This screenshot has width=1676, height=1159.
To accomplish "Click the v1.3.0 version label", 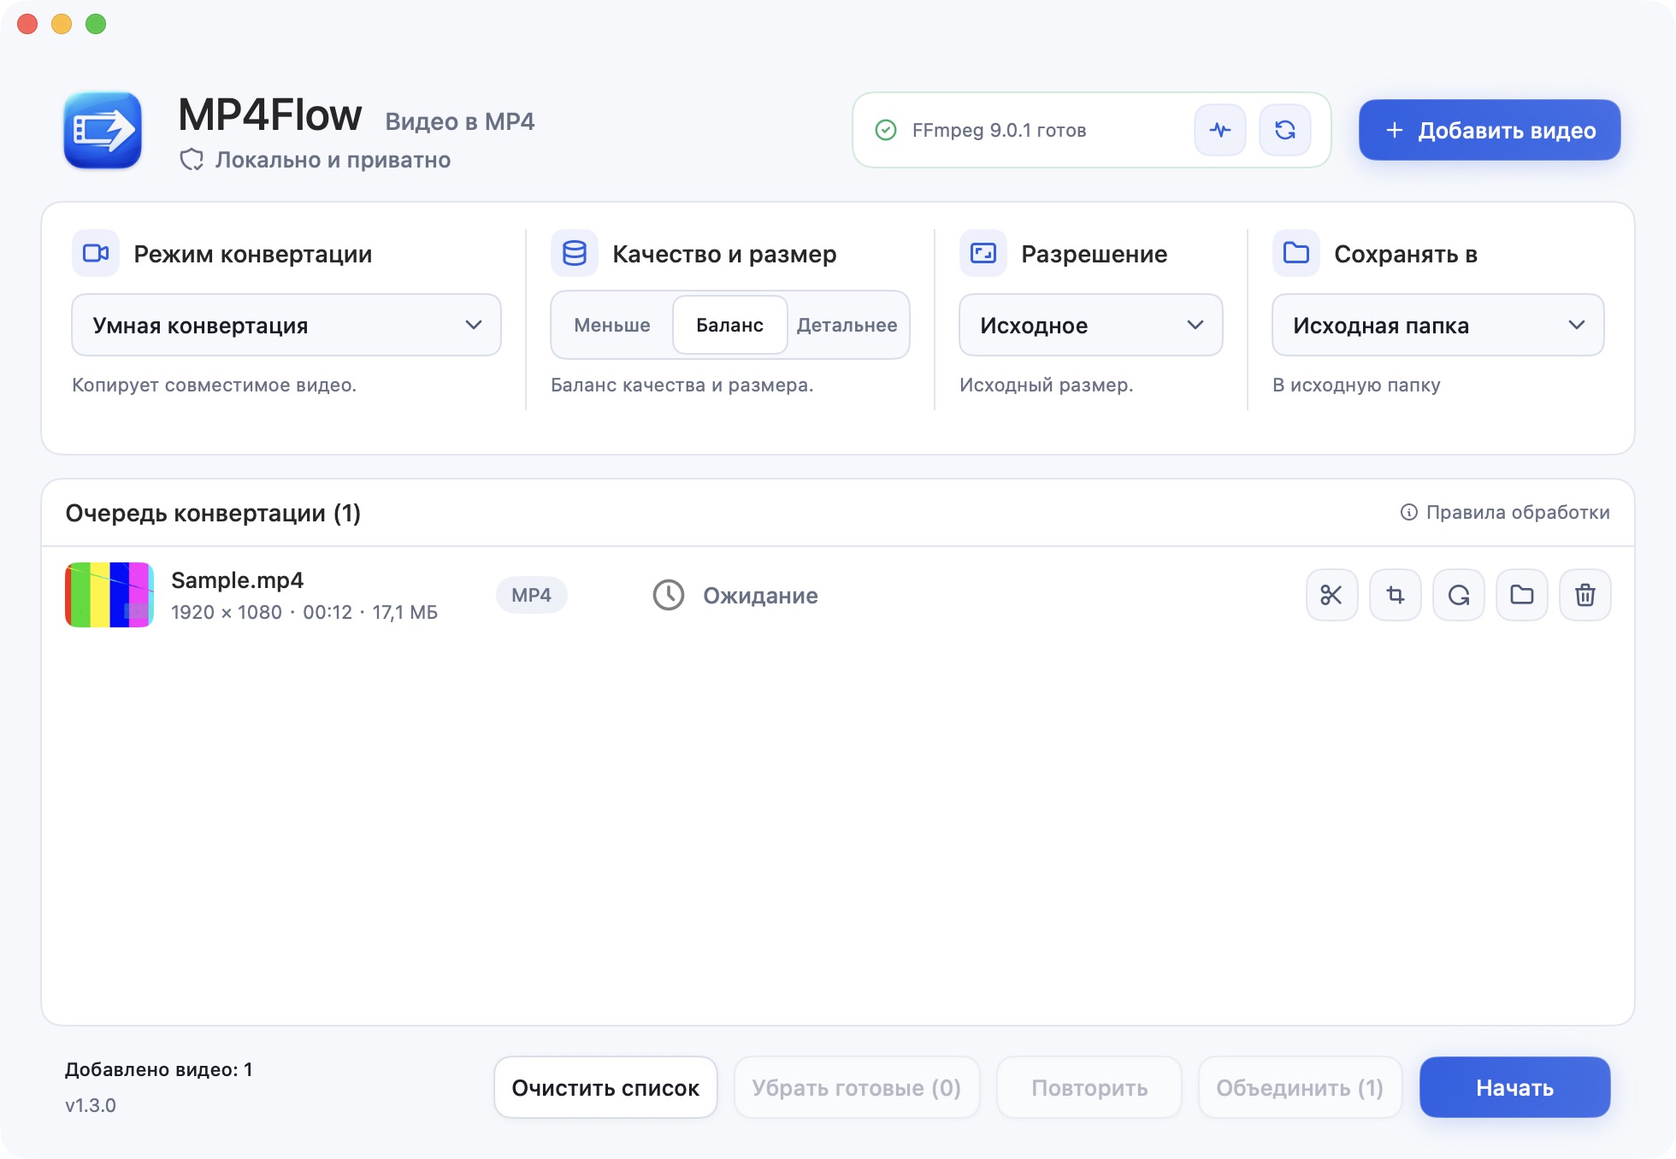I will [x=91, y=1105].
